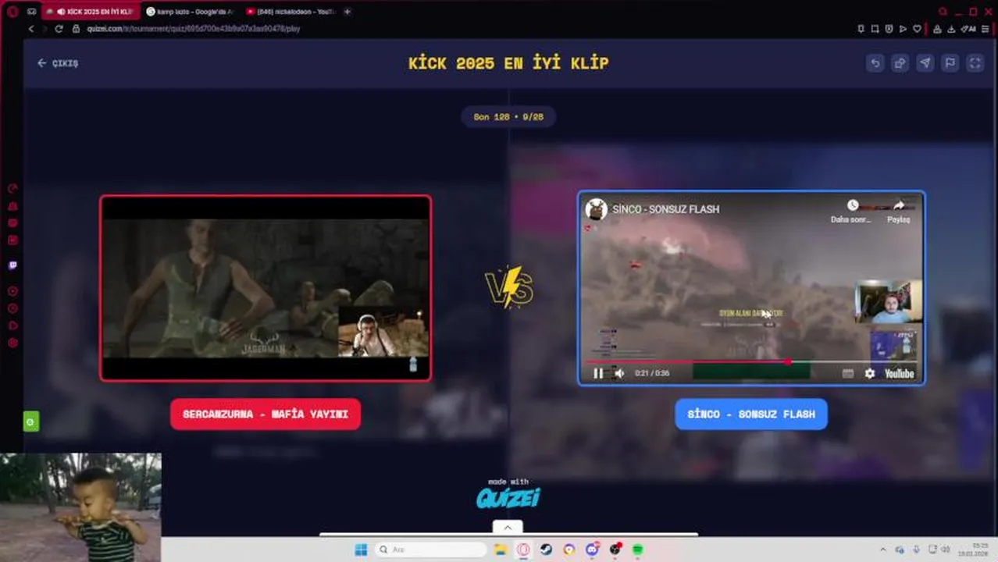Open browser downloads icon

(951, 29)
